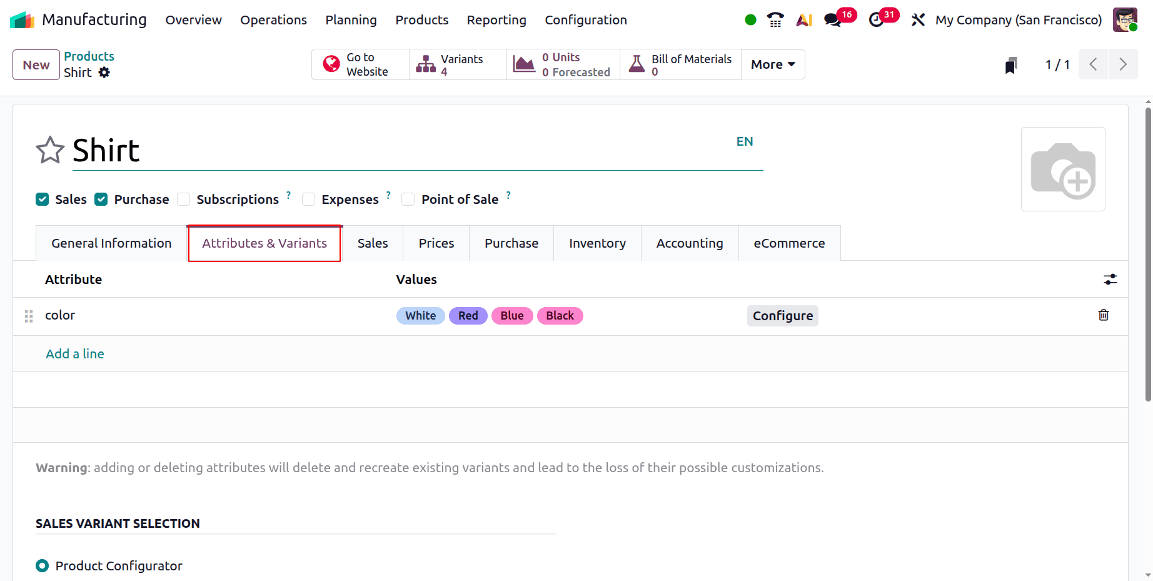Enable the Point of Sale checkbox
1153x581 pixels.
point(408,200)
